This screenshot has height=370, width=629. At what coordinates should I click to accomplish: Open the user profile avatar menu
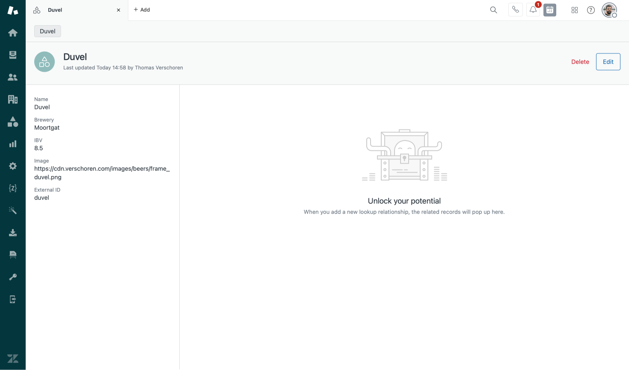pyautogui.click(x=609, y=10)
